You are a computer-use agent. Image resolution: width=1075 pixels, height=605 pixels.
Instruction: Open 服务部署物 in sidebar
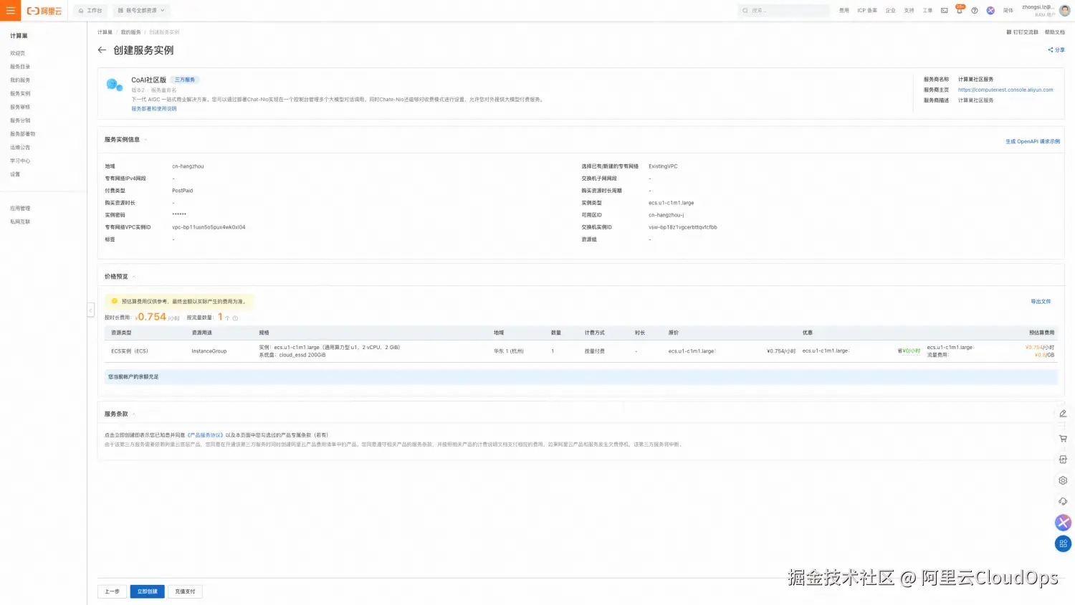[x=22, y=134]
